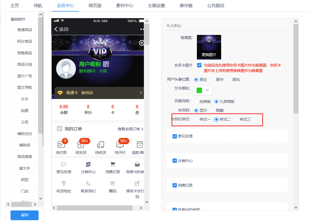Uncheck 意见反馈 checkbox in settings
Image resolution: width=310 pixels, height=221 pixels.
174,136
